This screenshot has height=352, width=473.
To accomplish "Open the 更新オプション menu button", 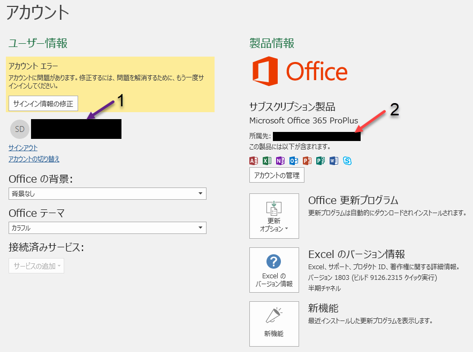I will 274,216.
